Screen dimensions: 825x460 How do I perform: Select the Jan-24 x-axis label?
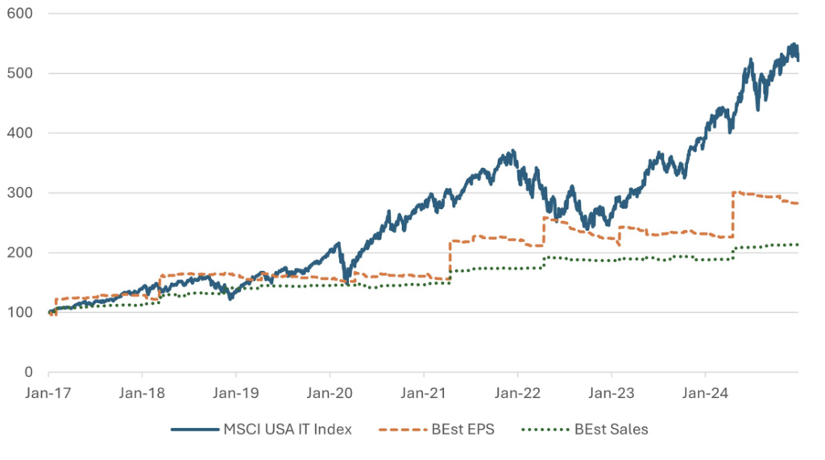click(705, 395)
